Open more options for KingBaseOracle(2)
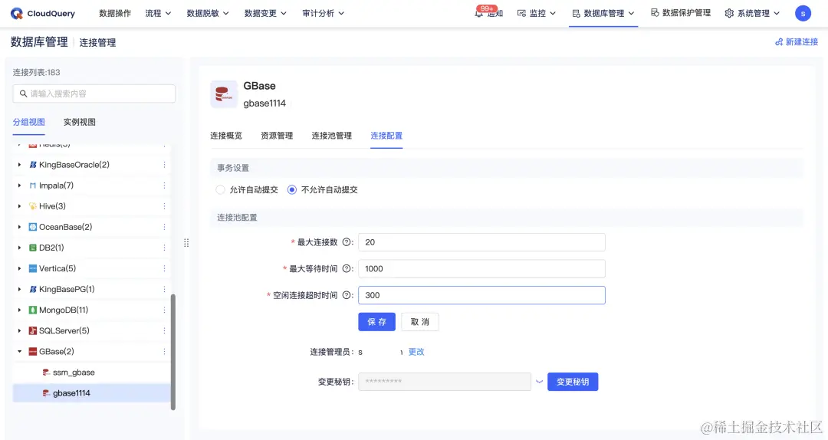 (x=164, y=165)
